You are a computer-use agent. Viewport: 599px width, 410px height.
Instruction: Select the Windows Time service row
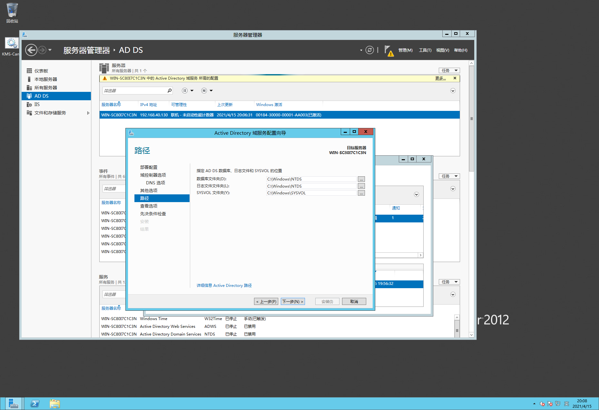(x=277, y=319)
